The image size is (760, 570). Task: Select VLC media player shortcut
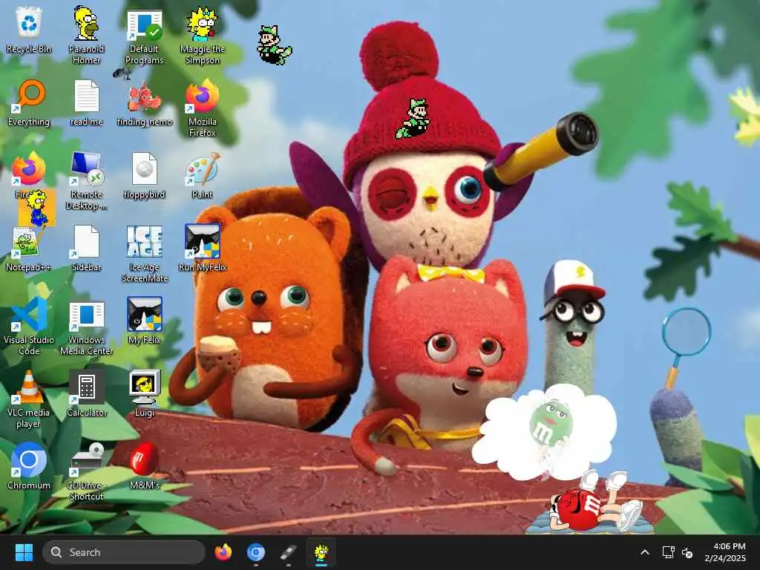(x=29, y=399)
